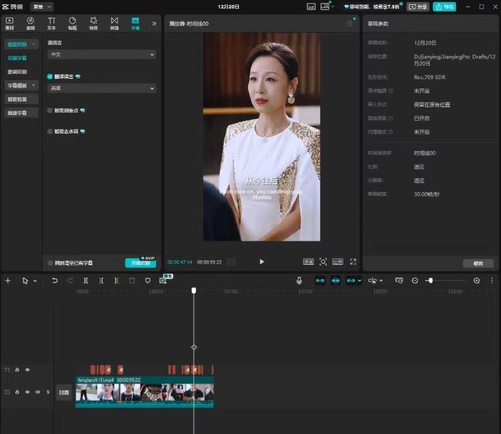Open the keyboard shortcuts icon in title bar
Screen dimensions: 501x434
311,7
